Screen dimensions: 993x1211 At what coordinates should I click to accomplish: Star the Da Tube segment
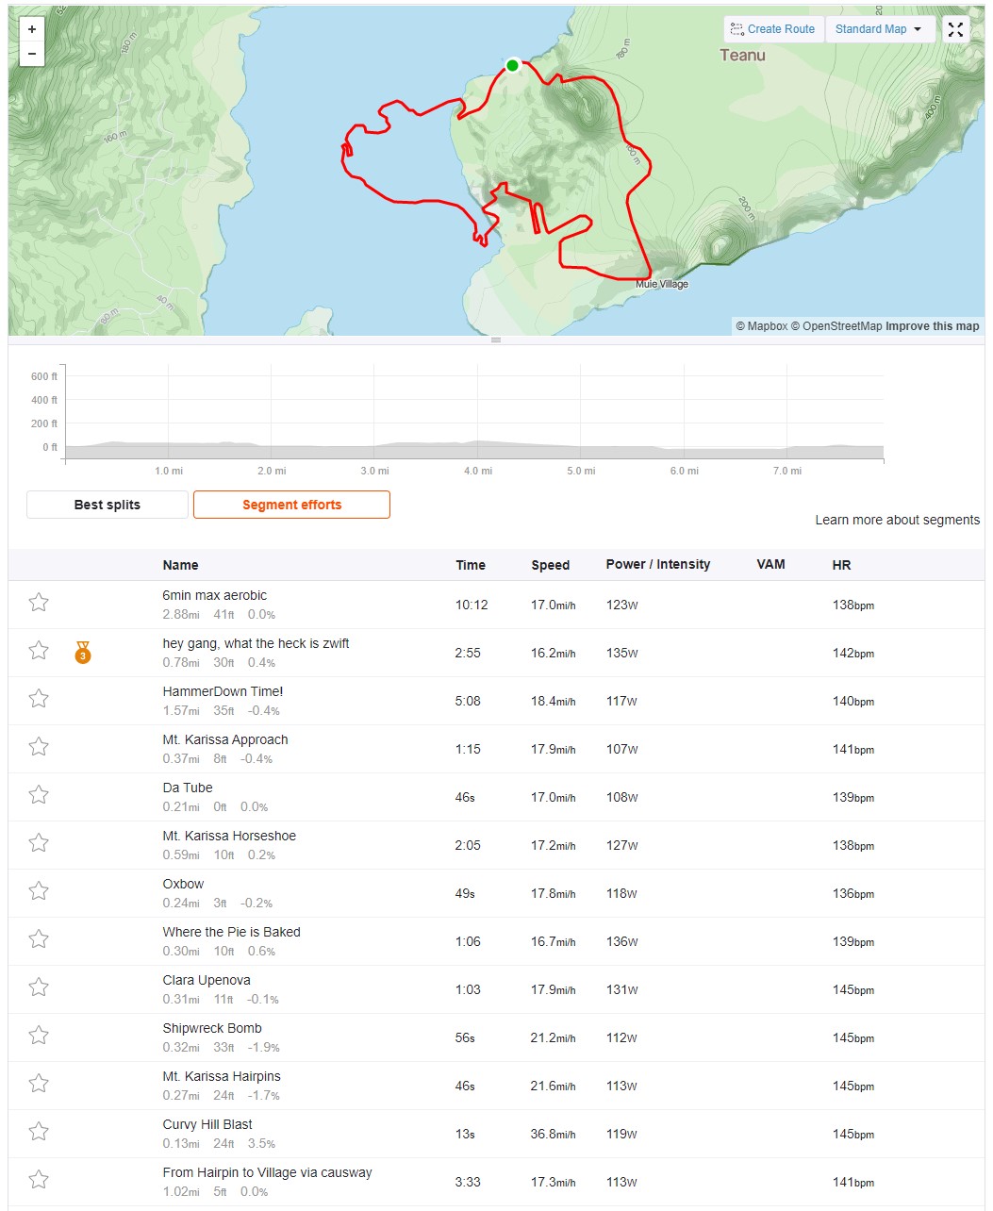39,795
